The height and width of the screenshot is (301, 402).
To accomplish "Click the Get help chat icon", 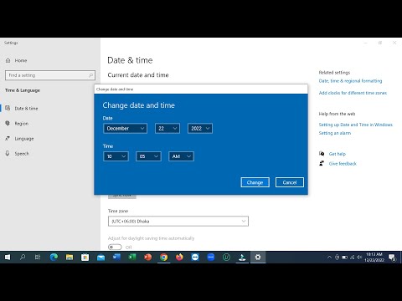I will click(x=322, y=154).
